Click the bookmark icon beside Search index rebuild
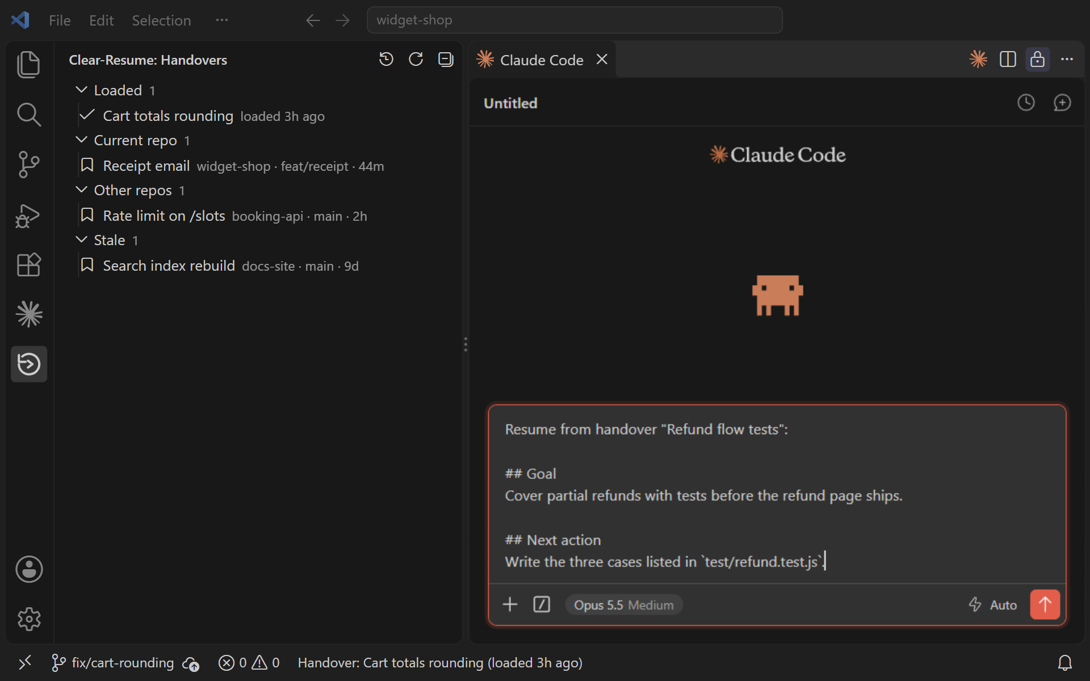This screenshot has height=681, width=1090. pos(87,265)
